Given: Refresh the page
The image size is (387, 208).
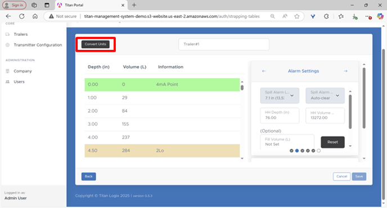Looking at the screenshot, I should pos(22,16).
